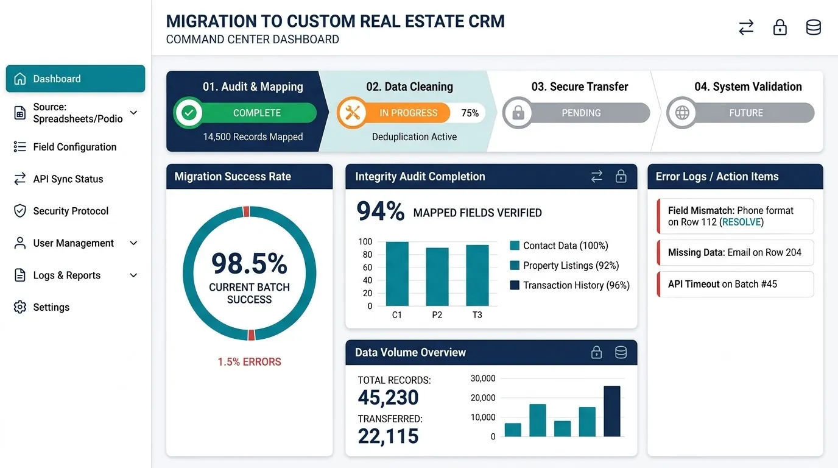This screenshot has width=838, height=468.
Task: Toggle the Transaction History legend swatch
Action: click(515, 285)
